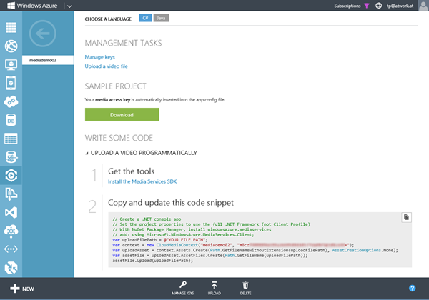The width and height of the screenshot is (429, 300).
Task: Click the green Download button
Action: click(x=122, y=114)
